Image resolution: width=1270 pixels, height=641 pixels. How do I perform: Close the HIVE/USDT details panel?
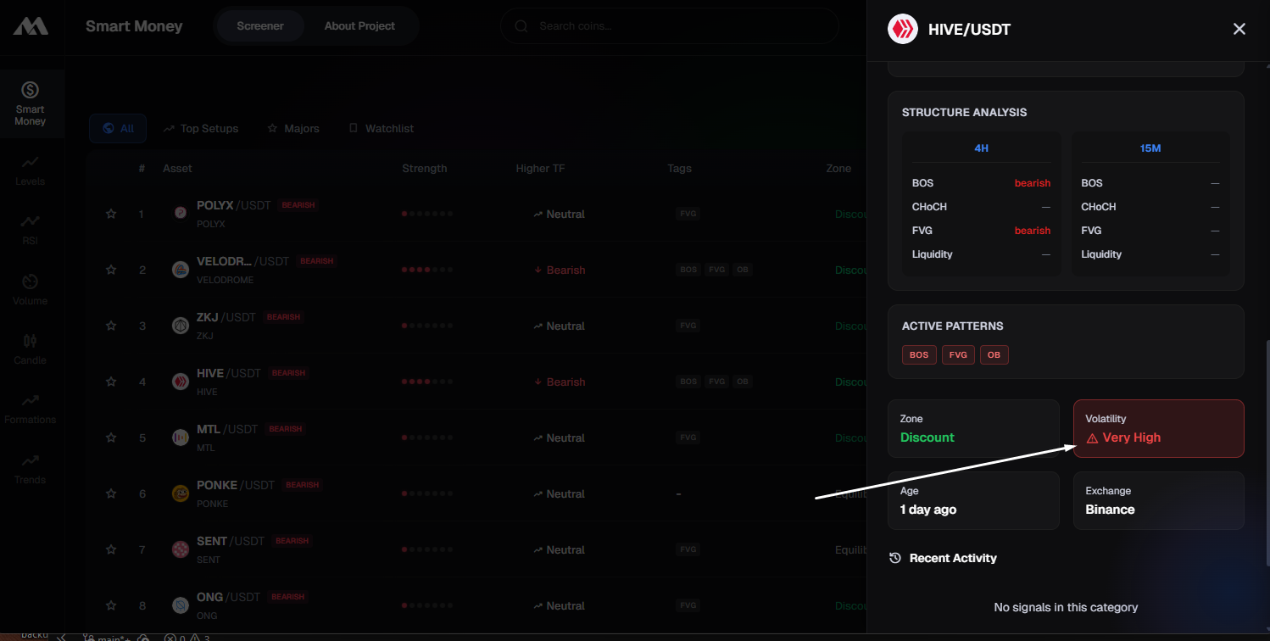tap(1239, 30)
